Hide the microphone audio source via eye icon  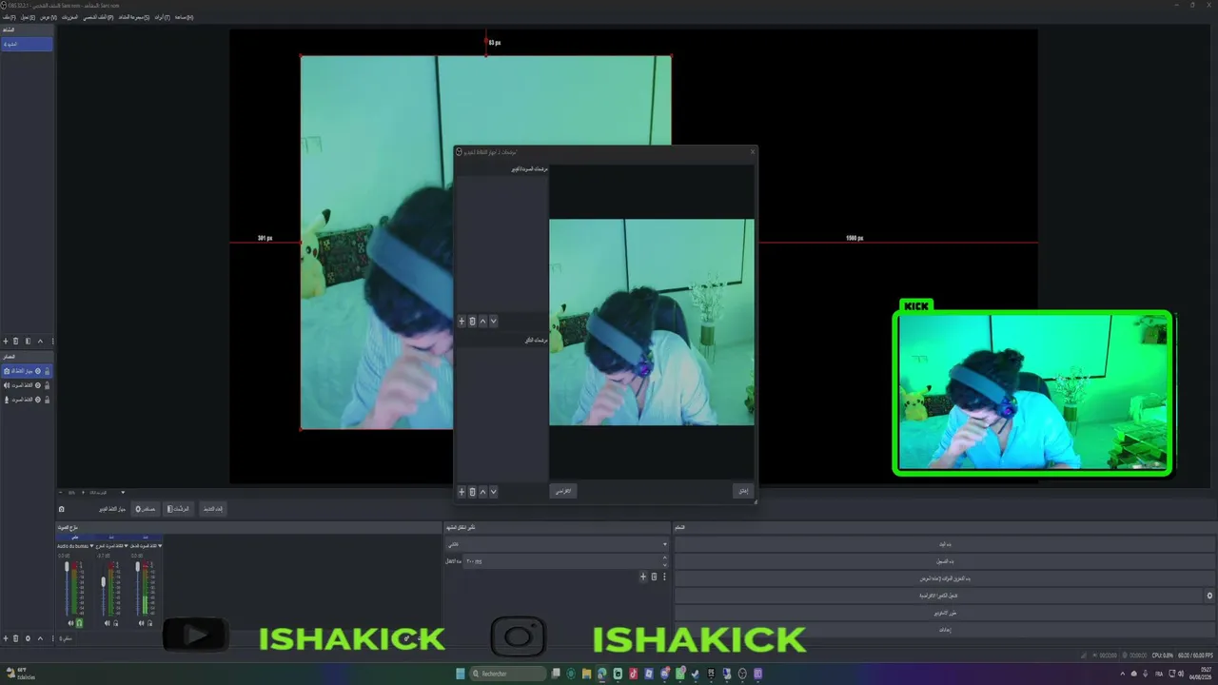pyautogui.click(x=38, y=400)
